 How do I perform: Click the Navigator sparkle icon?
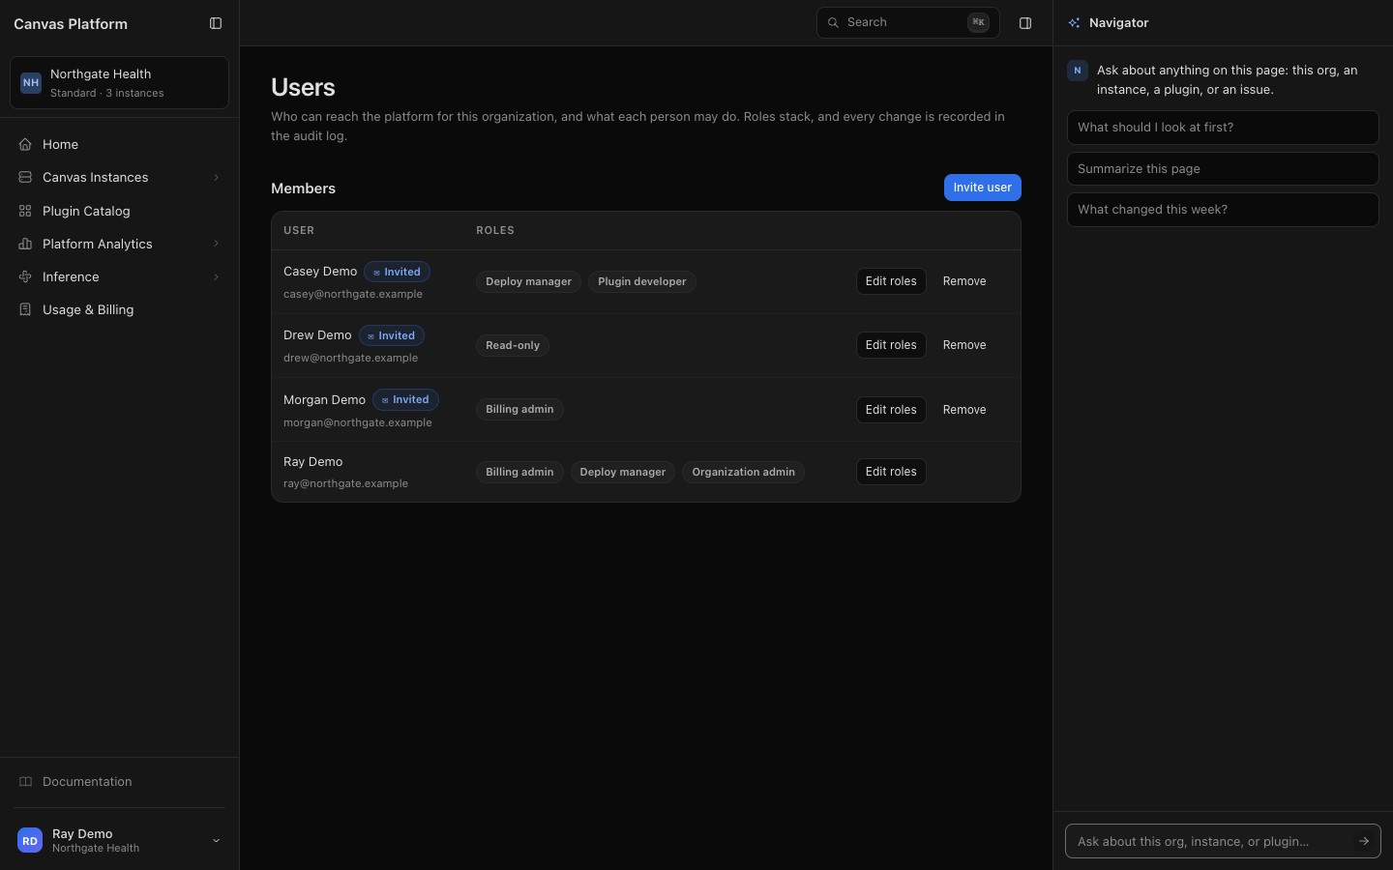point(1074,23)
